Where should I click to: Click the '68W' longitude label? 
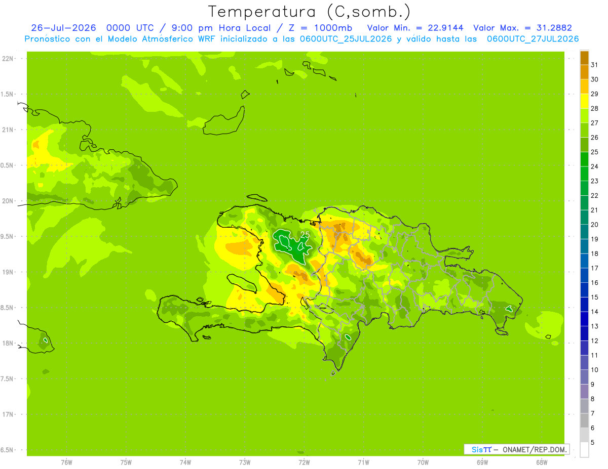click(x=542, y=462)
